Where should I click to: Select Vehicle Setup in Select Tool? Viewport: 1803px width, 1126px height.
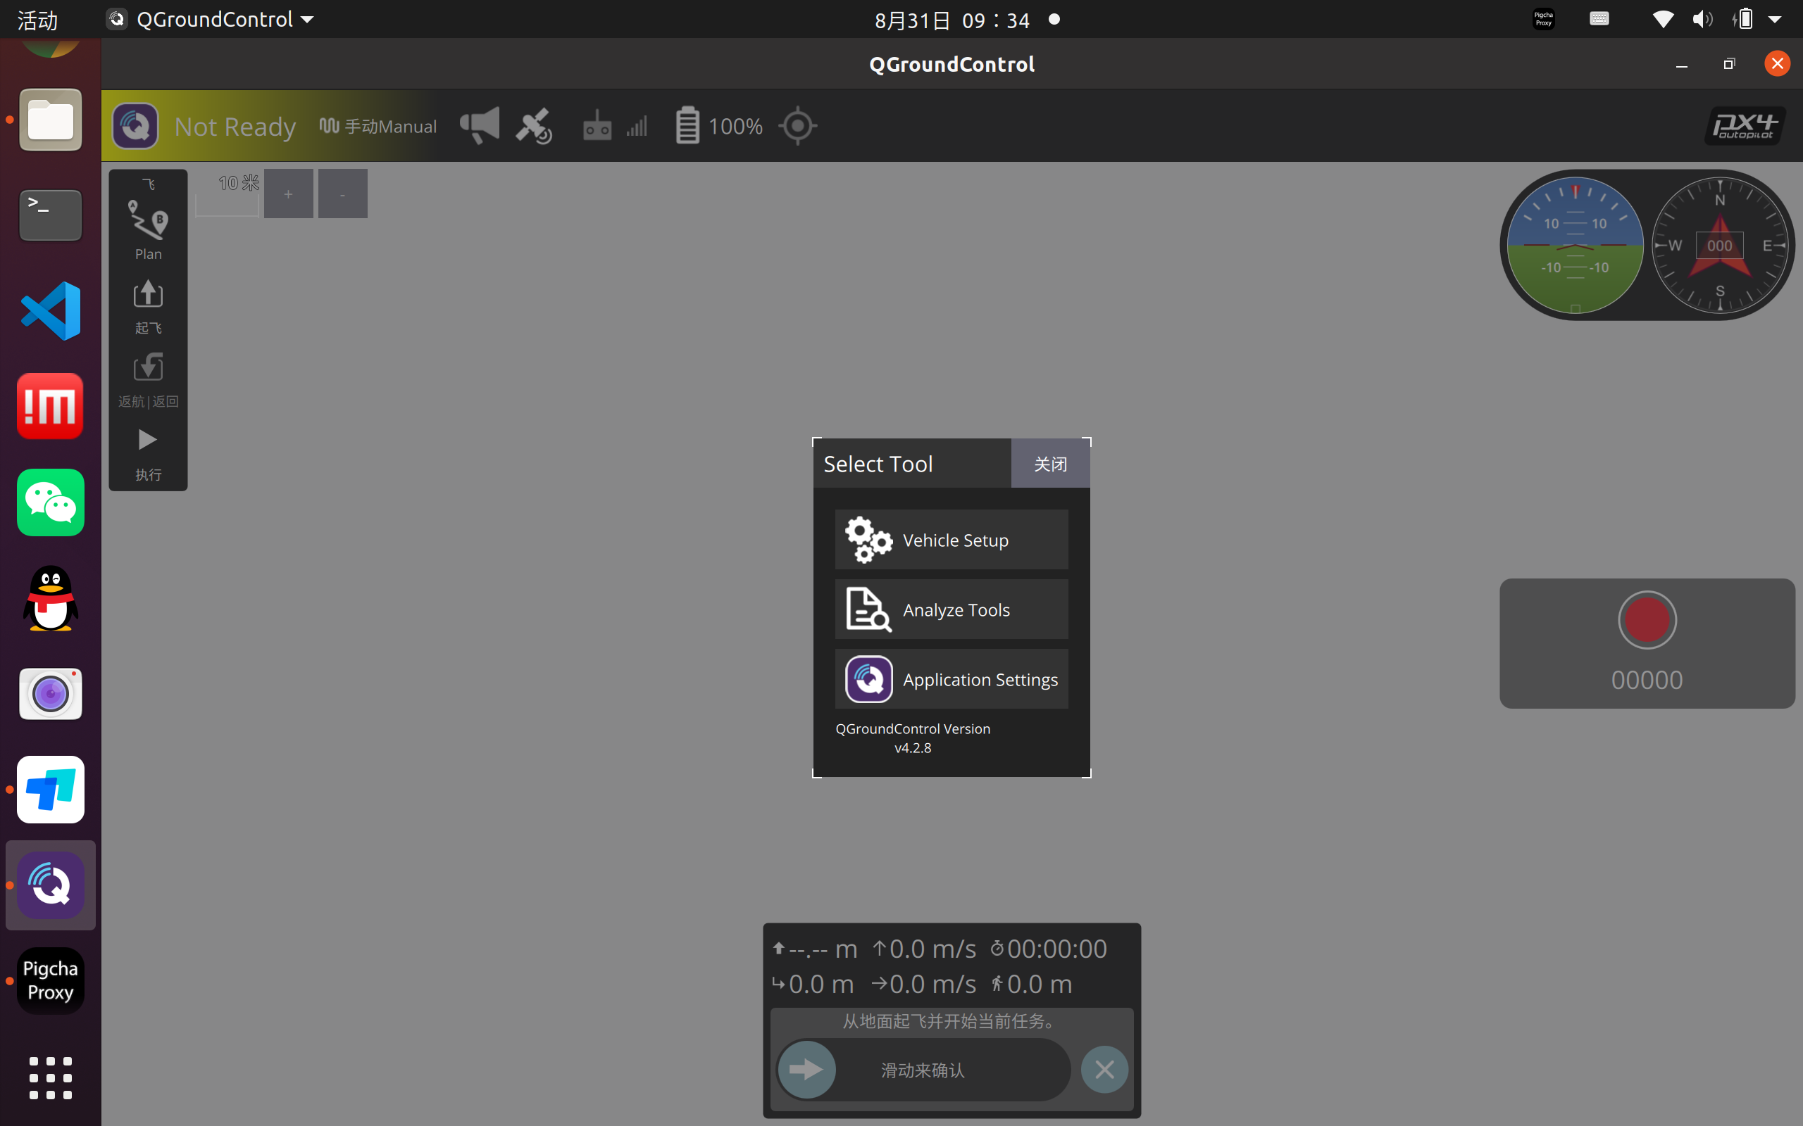(951, 540)
